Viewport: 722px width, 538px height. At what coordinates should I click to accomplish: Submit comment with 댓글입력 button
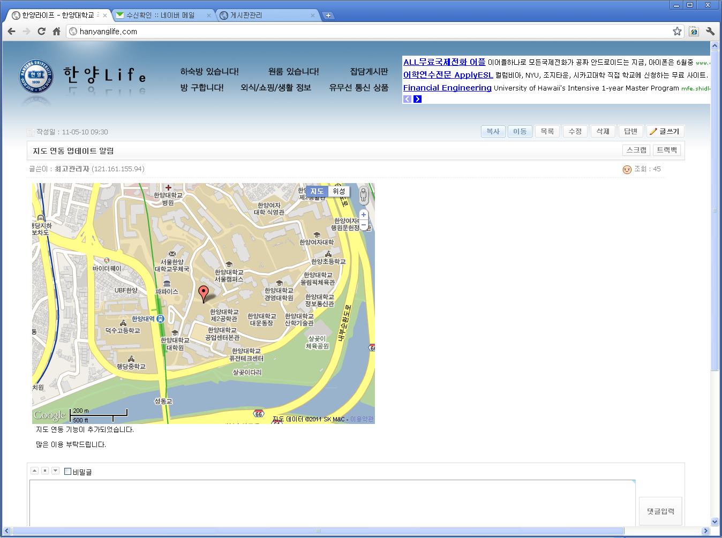tap(660, 511)
